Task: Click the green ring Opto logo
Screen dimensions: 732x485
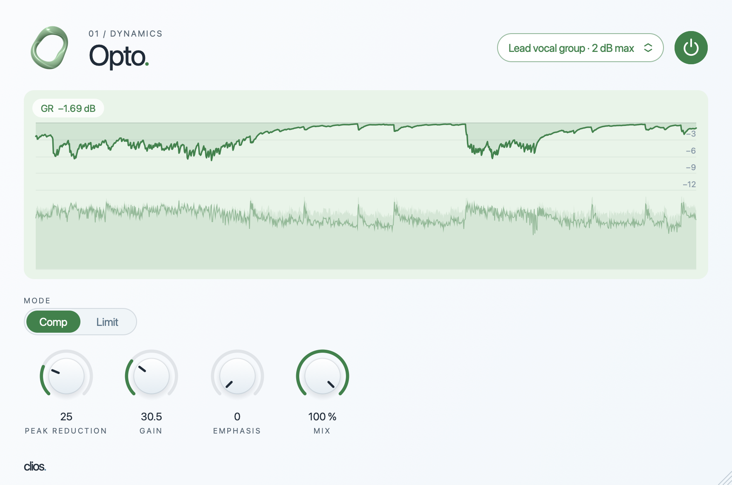Action: click(49, 48)
